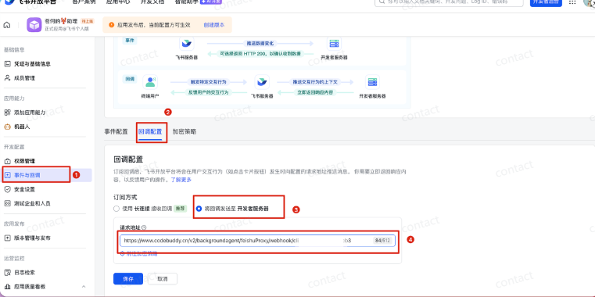
Task: Collapse the 应用质量看板 section chevron
Action: tap(84, 286)
